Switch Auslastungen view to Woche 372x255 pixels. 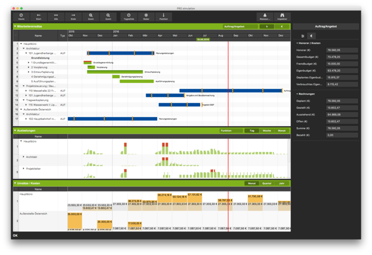coord(267,131)
